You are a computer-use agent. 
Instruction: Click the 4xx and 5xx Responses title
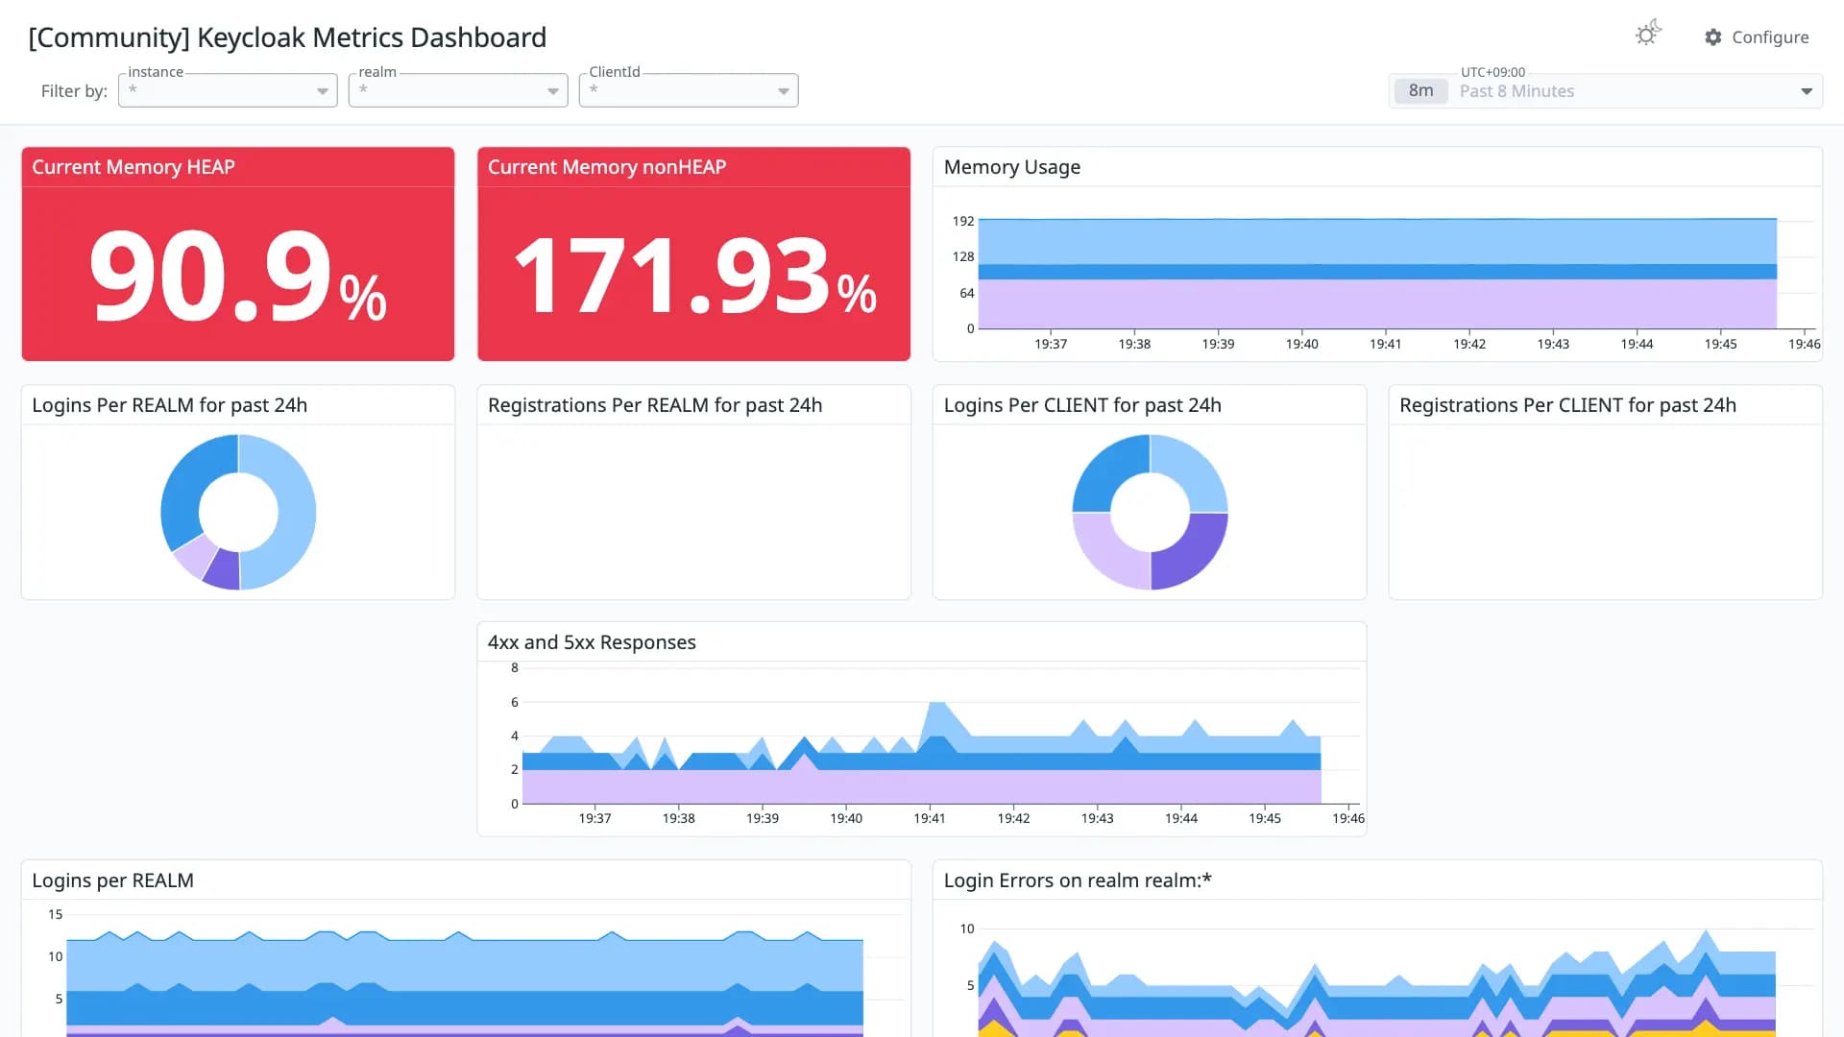[x=592, y=642]
